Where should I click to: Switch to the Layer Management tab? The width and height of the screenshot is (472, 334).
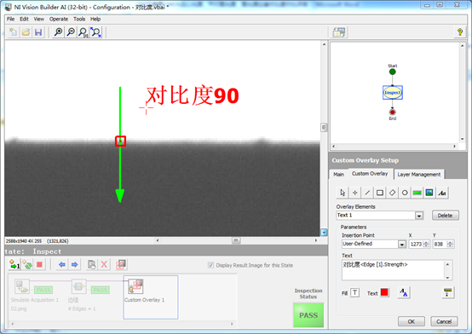pyautogui.click(x=418, y=175)
